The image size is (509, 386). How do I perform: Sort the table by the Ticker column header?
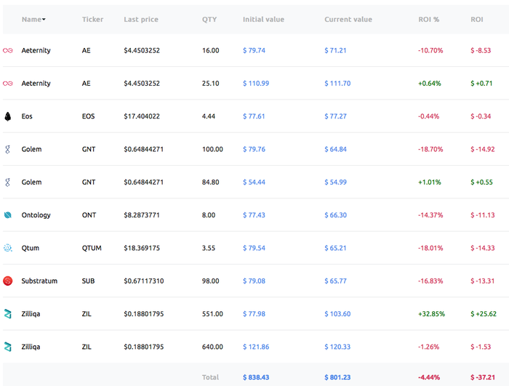[92, 20]
